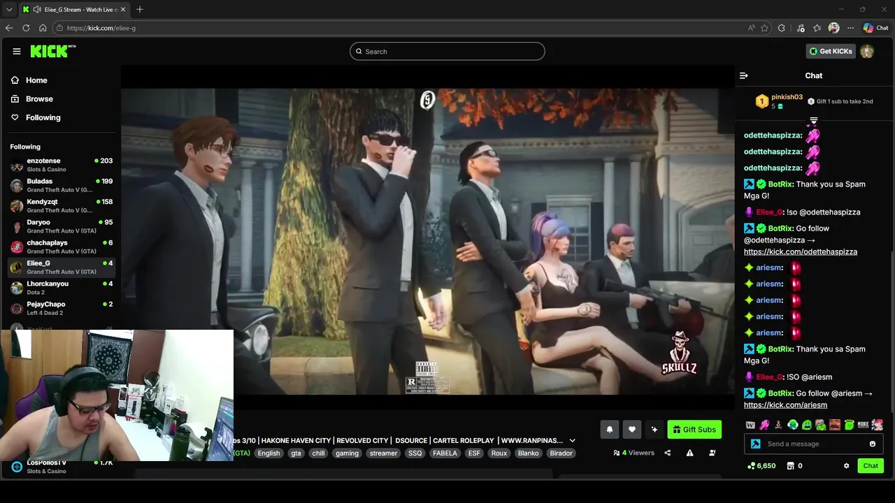The image size is (895, 503).
Task: Click pinkish03 top gifter name
Action: click(787, 97)
